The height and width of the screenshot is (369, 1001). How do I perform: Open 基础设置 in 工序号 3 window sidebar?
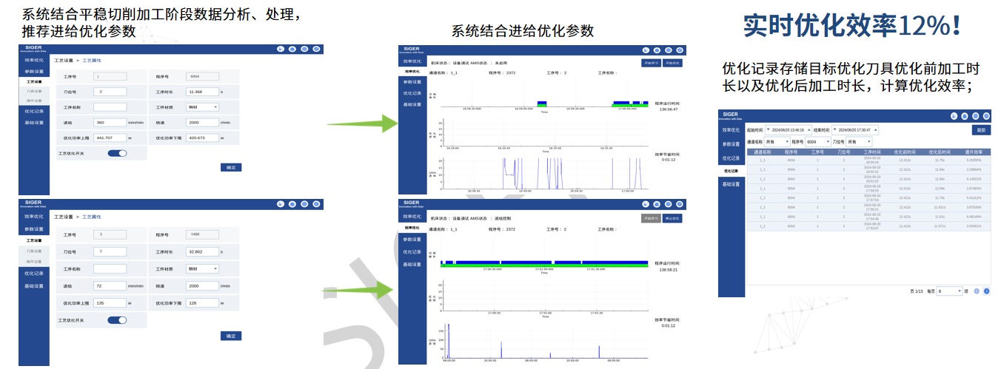34,286
